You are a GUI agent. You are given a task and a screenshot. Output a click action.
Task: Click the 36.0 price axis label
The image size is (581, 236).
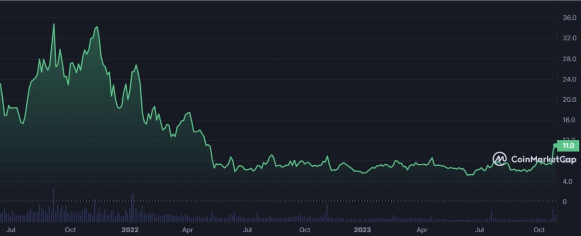569,18
